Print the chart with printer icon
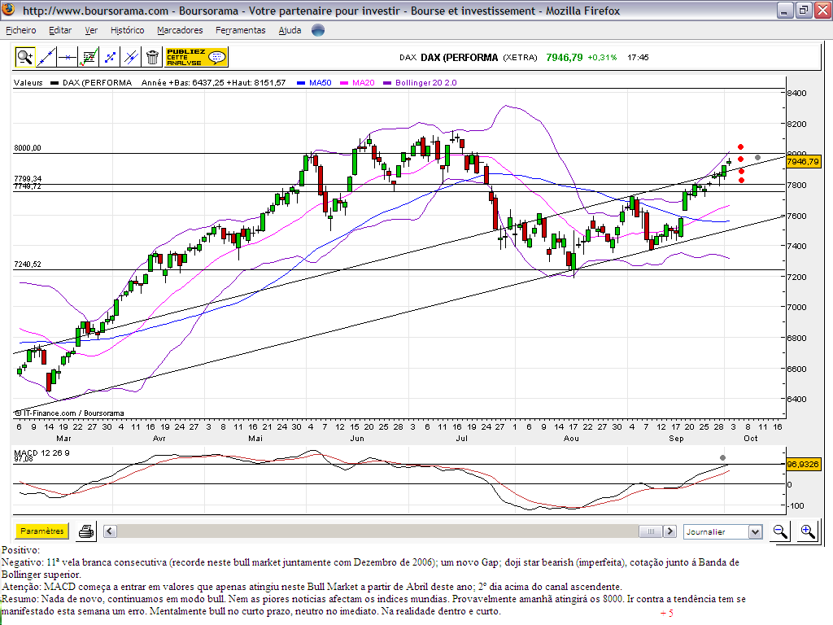This screenshot has width=833, height=625. [x=86, y=531]
